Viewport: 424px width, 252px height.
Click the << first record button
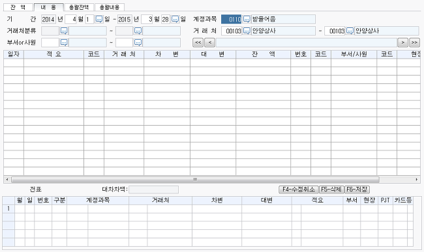198,42
